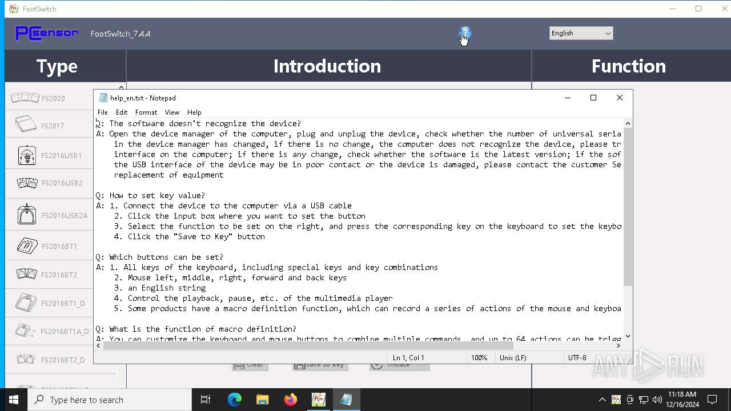The height and width of the screenshot is (411, 731).
Task: Open Notepad's View menu
Action: pos(172,112)
